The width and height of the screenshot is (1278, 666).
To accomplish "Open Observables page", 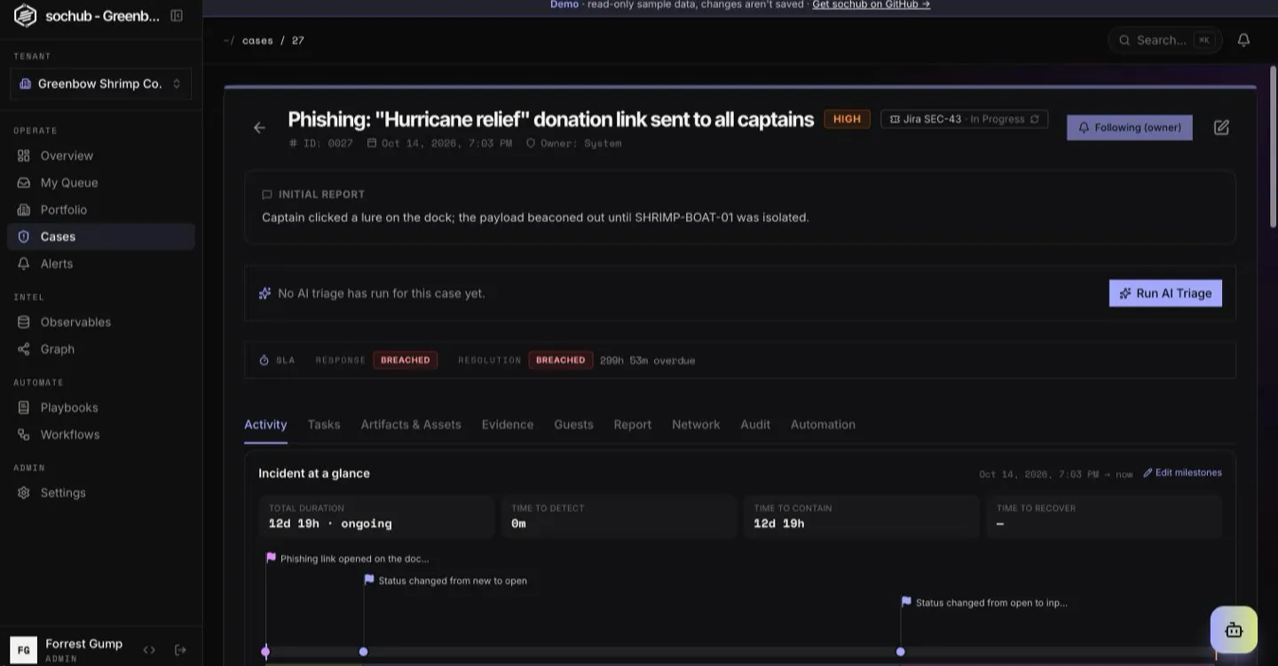I will click(x=101, y=322).
